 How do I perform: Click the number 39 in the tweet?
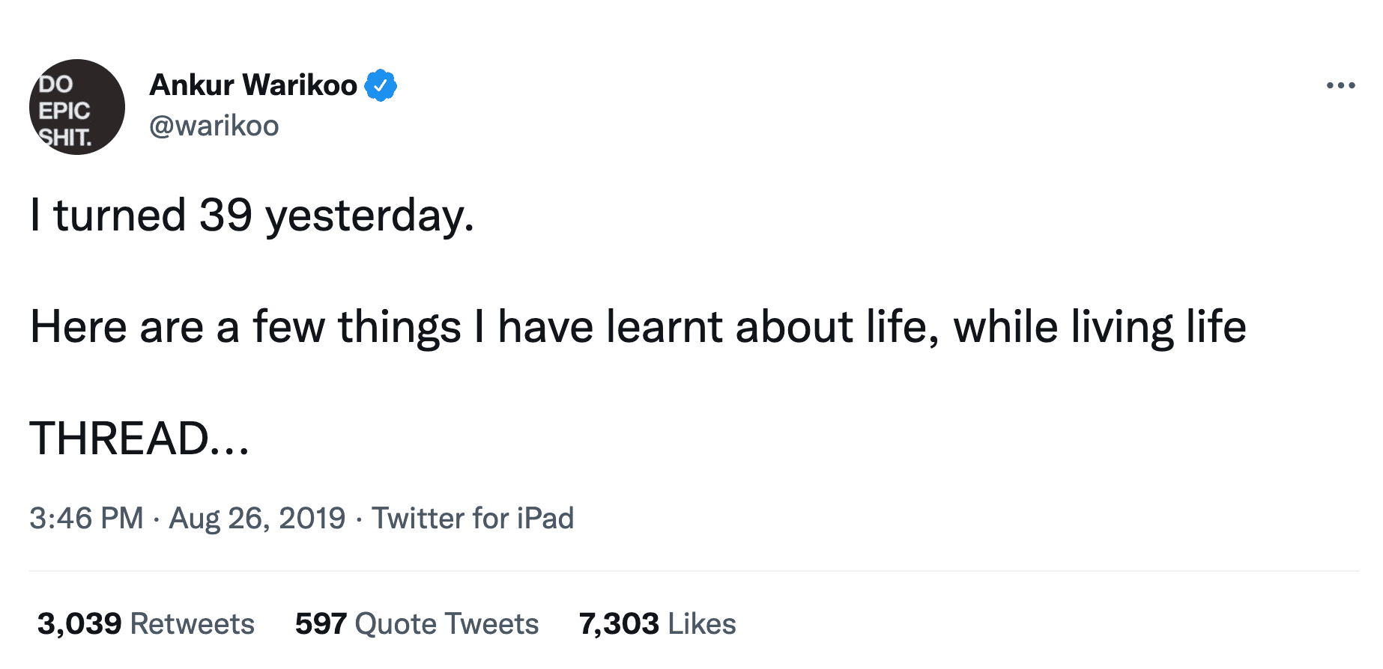pos(226,216)
